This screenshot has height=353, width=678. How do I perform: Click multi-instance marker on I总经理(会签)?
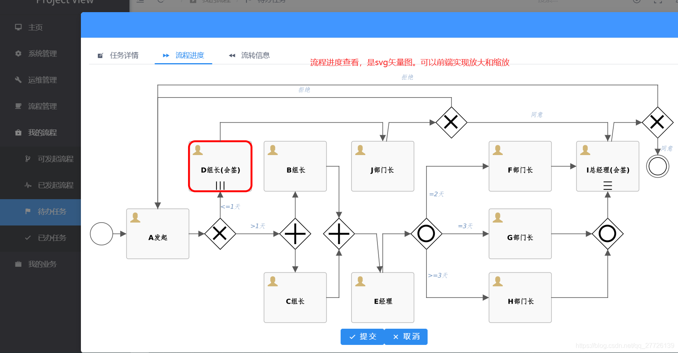coord(608,185)
